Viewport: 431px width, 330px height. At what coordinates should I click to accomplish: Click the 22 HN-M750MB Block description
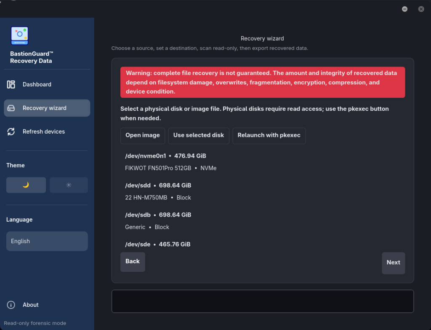click(158, 198)
